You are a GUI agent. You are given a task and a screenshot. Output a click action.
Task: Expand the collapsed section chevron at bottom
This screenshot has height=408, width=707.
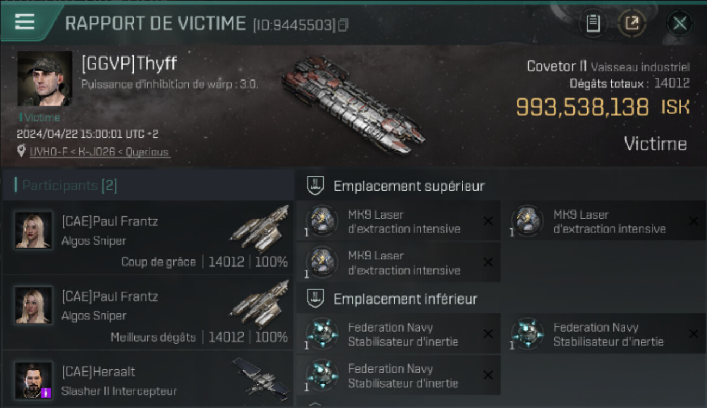tap(315, 404)
